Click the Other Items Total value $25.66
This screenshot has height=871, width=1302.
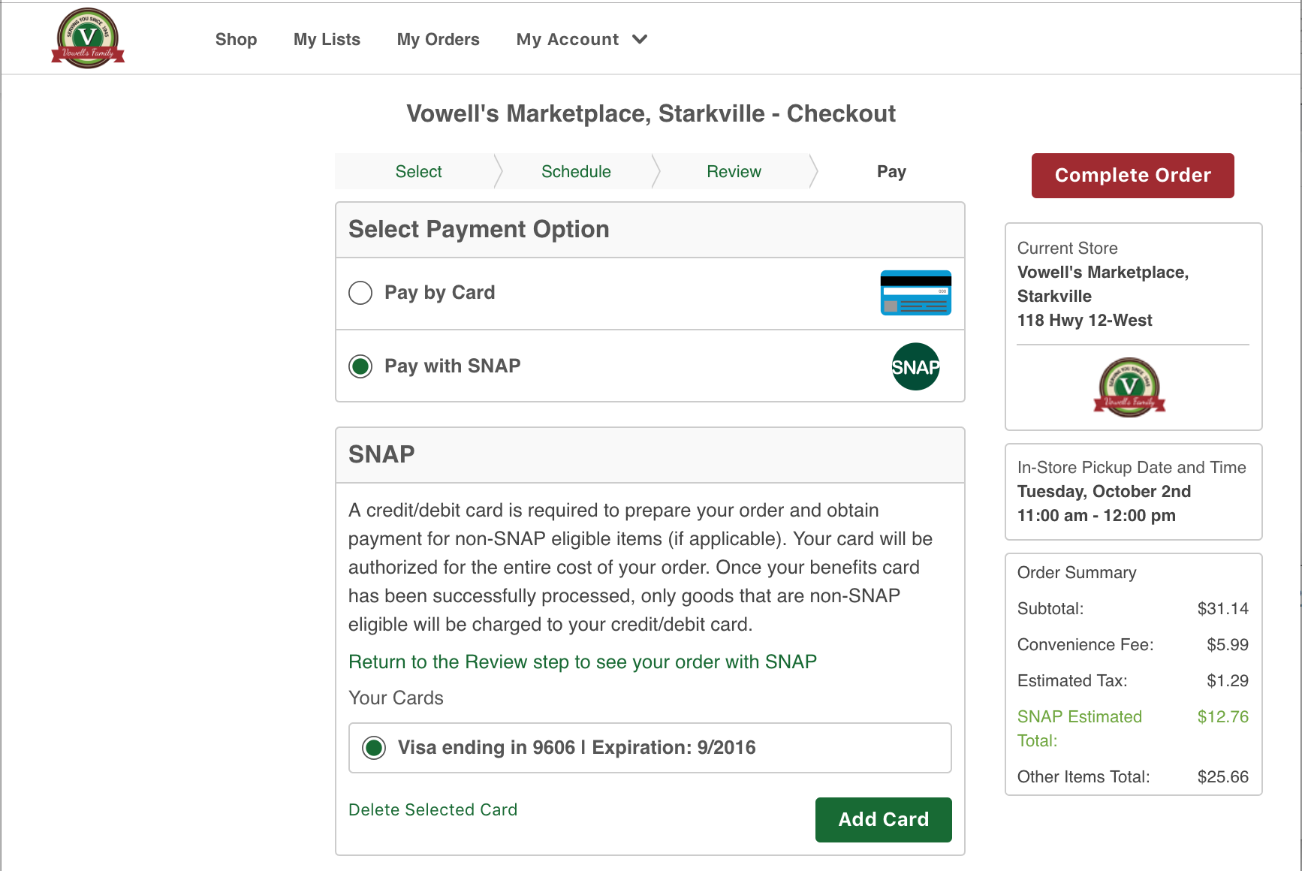tap(1222, 777)
